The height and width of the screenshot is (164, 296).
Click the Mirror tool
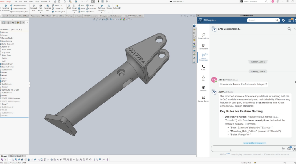click(x=90, y=12)
